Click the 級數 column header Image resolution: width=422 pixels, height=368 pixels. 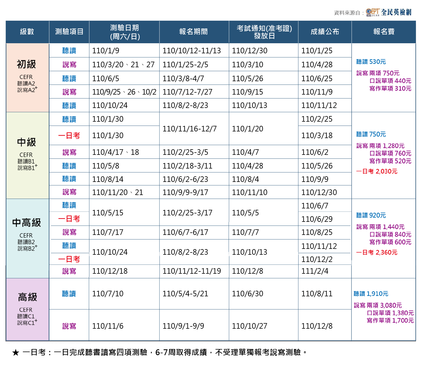tap(27, 32)
